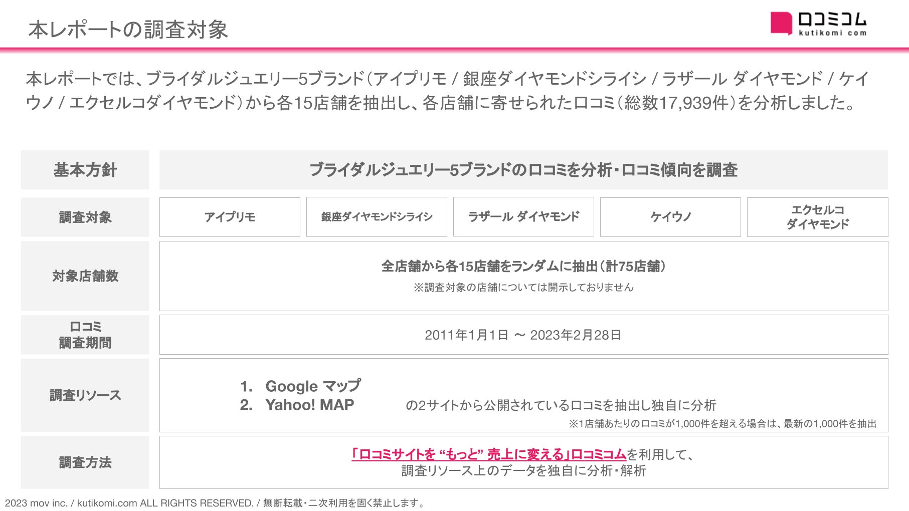Viewport: 909px width, 511px height.
Task: Click the text 調査リソース上のデータを独自に分析・解析
Action: pyautogui.click(x=523, y=471)
